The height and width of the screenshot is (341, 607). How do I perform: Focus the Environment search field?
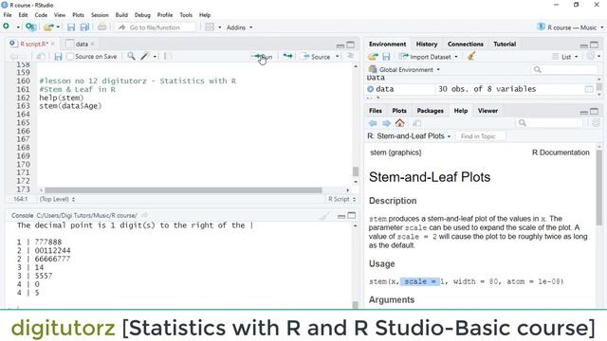click(x=564, y=69)
